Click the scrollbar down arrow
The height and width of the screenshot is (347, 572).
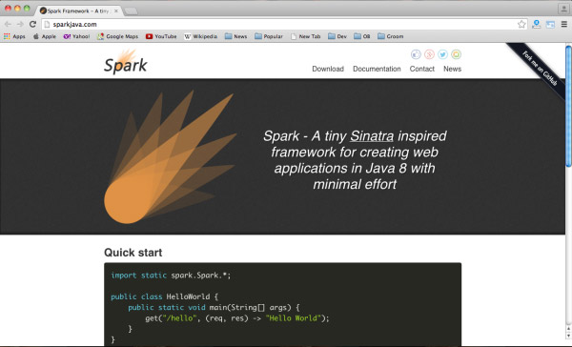[568, 335]
